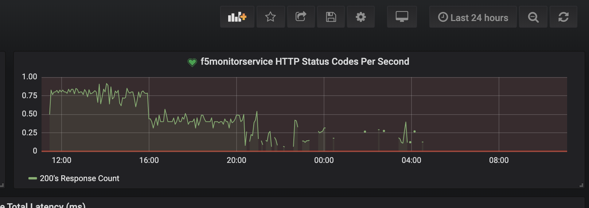
Task: Cycle view mode with monitor icon
Action: coord(402,17)
